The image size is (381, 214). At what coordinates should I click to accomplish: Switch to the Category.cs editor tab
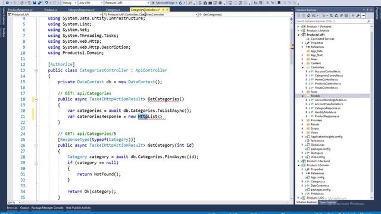[x=113, y=10]
